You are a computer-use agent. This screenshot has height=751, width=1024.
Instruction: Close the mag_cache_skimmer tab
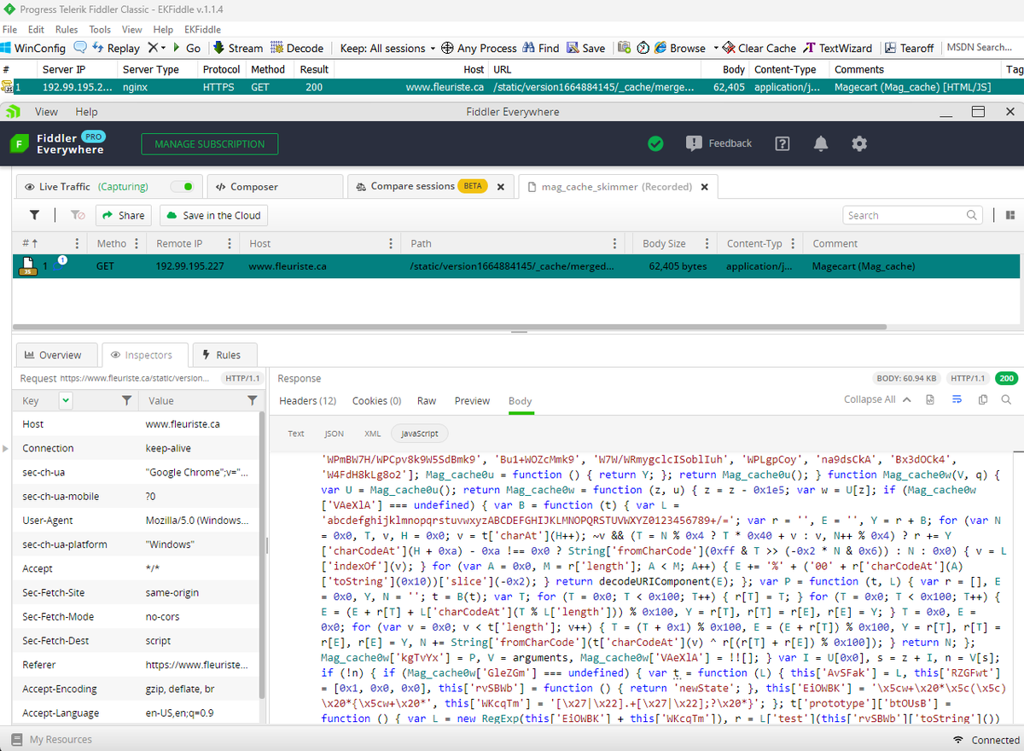pyautogui.click(x=704, y=186)
